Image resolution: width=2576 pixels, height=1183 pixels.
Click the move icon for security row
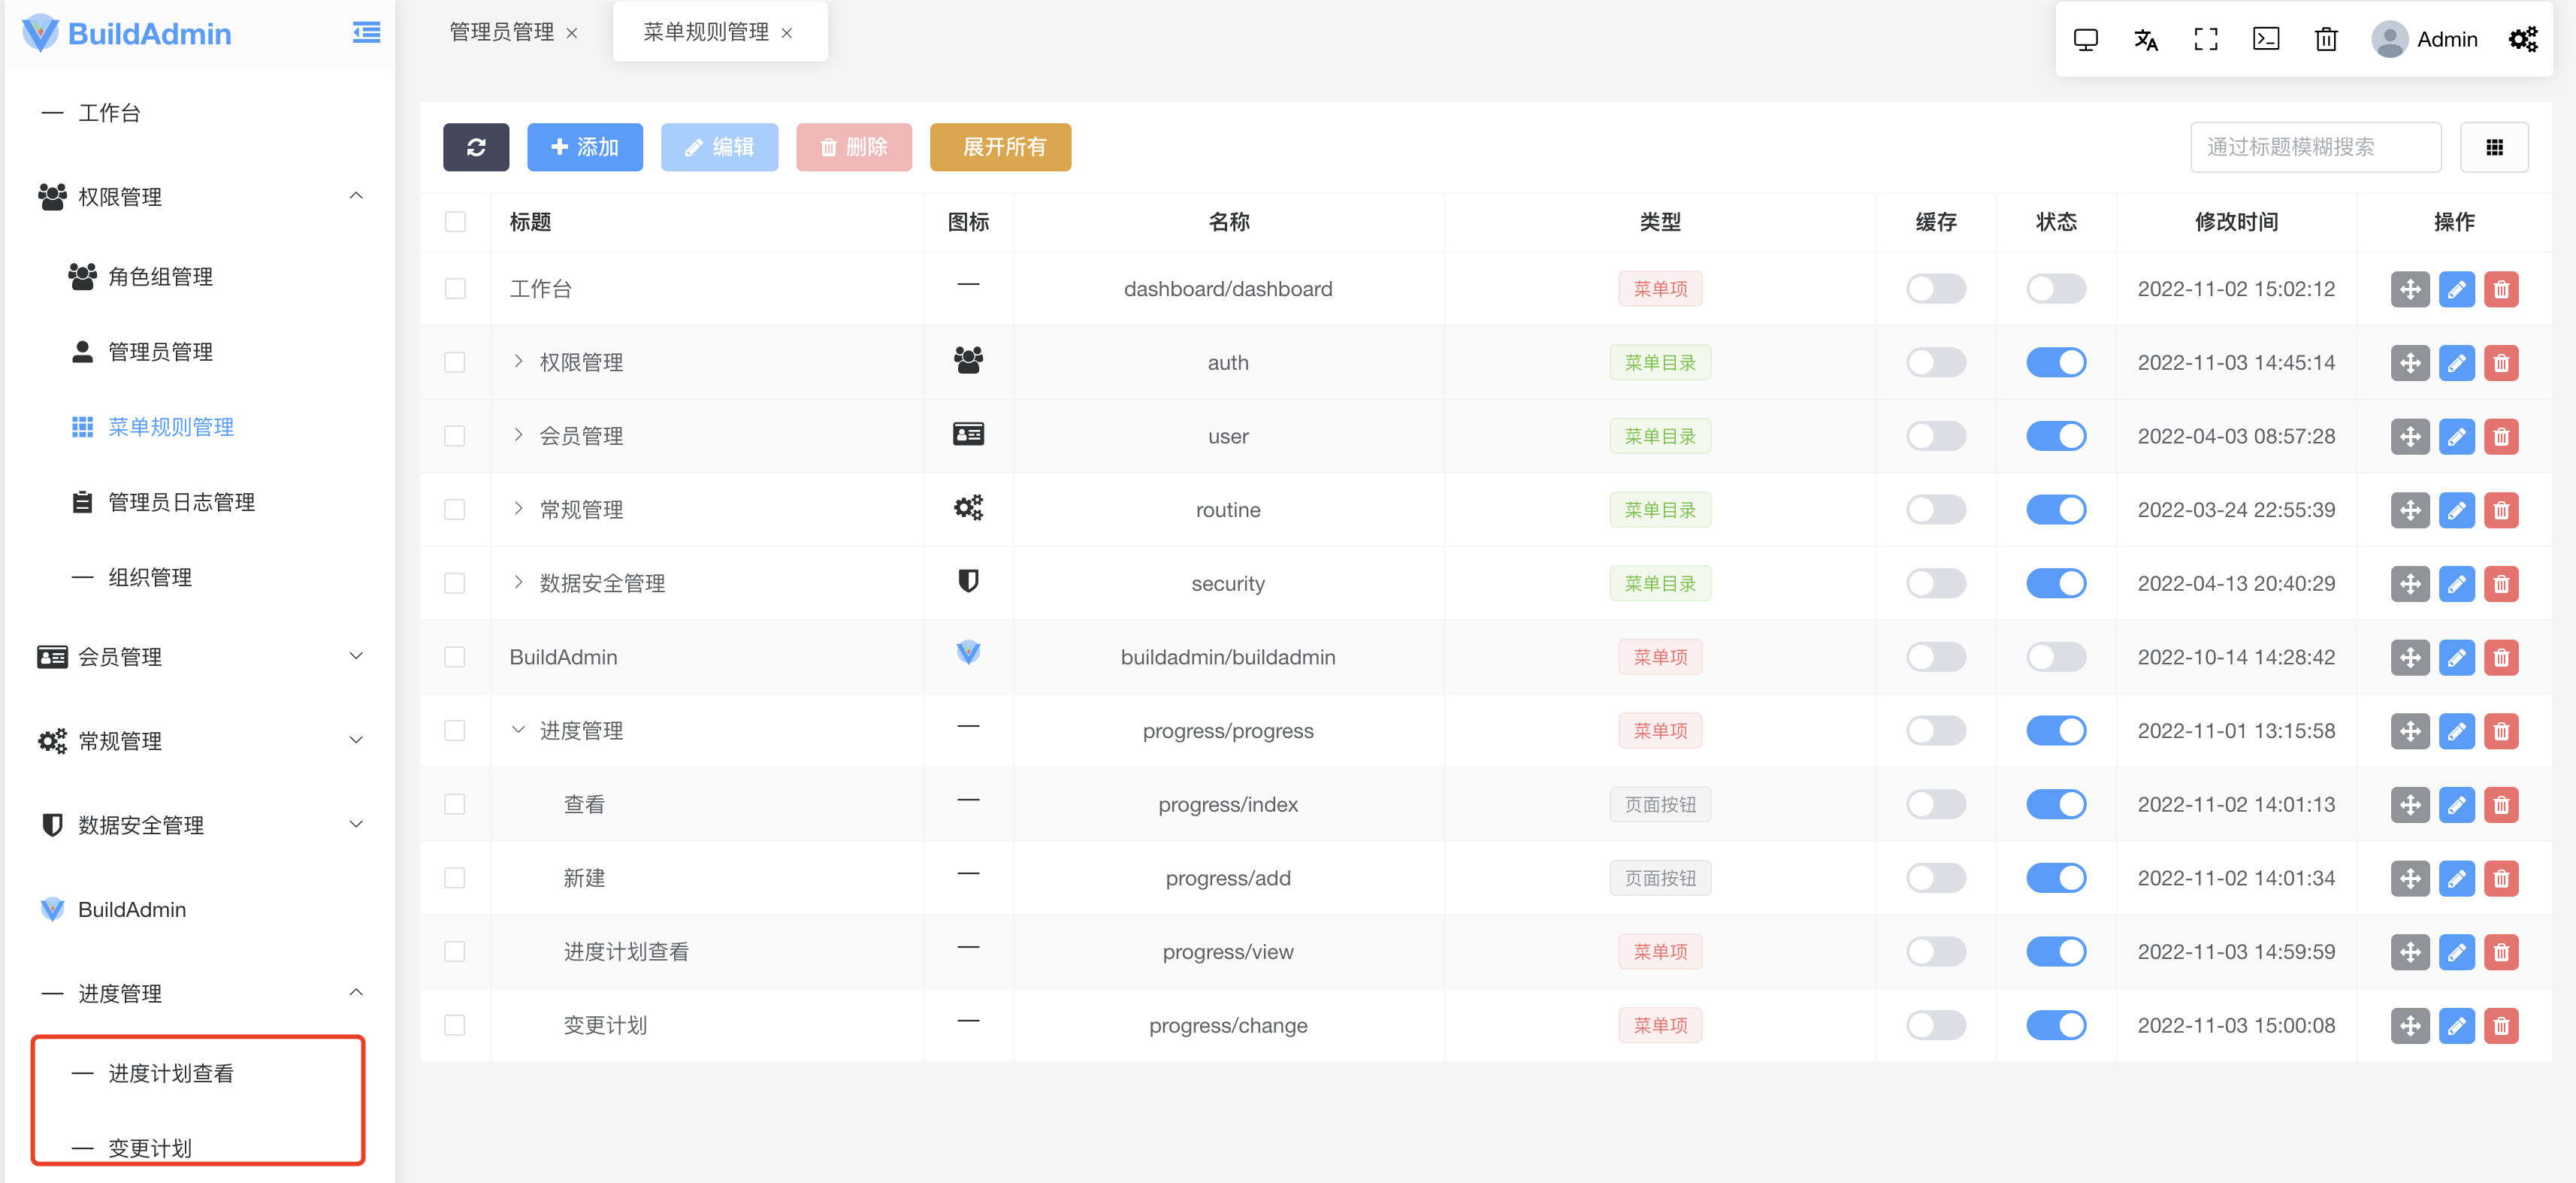click(2409, 584)
